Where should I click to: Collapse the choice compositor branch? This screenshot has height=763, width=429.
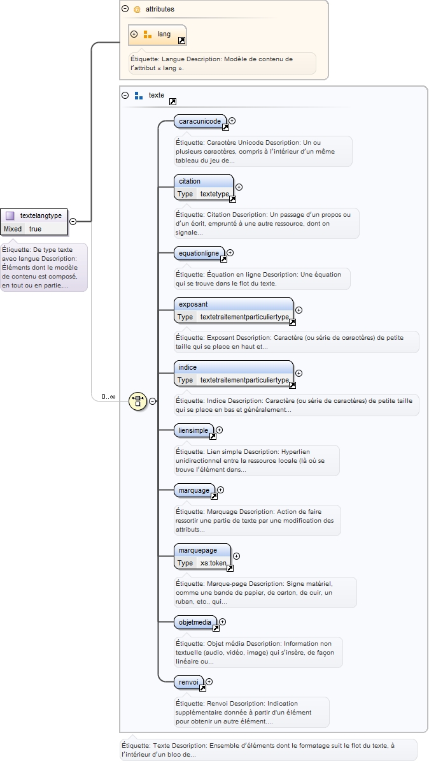click(153, 401)
